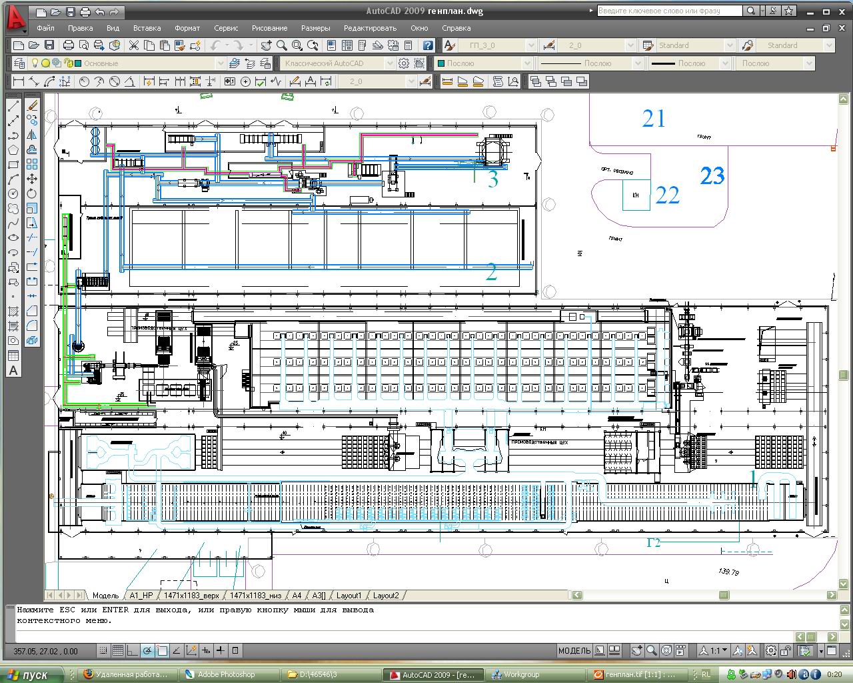Toggle Dynamic Input in status bar
Screen dimensions: 853x683
(x=206, y=650)
